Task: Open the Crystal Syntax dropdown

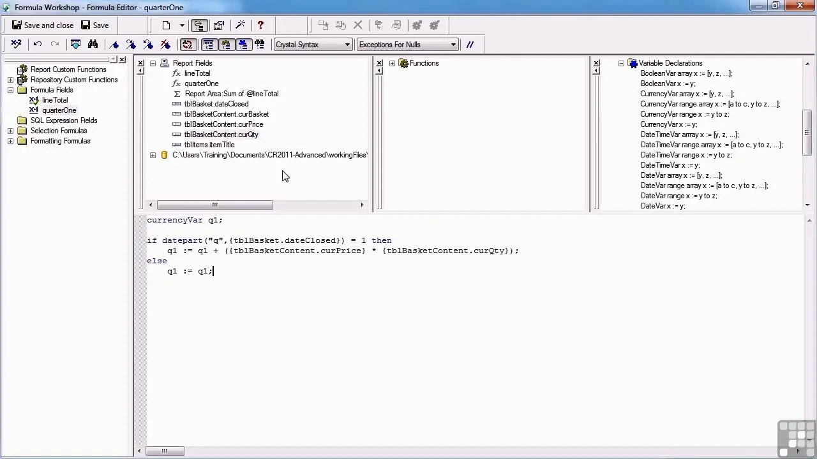Action: click(x=313, y=45)
